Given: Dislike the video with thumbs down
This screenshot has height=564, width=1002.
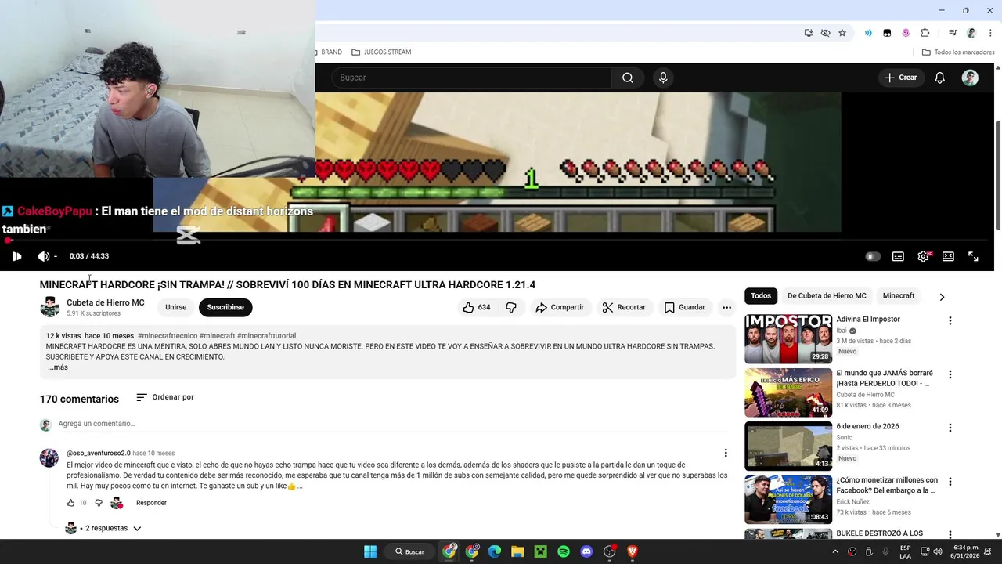Looking at the screenshot, I should coord(511,307).
